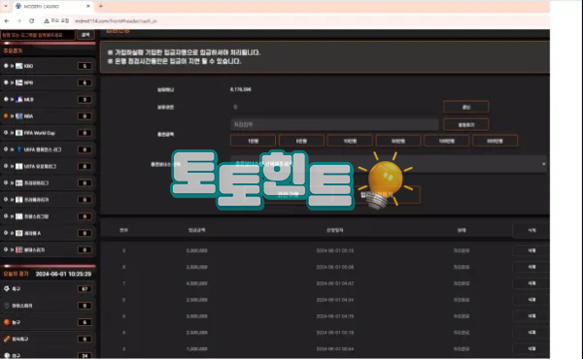The height and width of the screenshot is (359, 583).
Task: Click the orange basketball icon beside NBA
Action: 6,115
